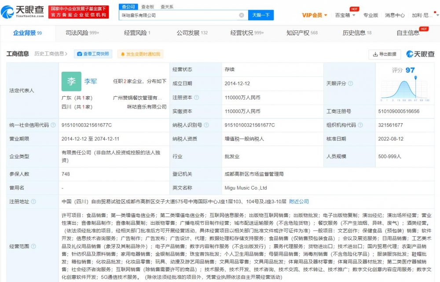Click the help icon beside 统一社会信用代码
Image resolution: width=440 pixels, height=282 pixels.
[53, 125]
